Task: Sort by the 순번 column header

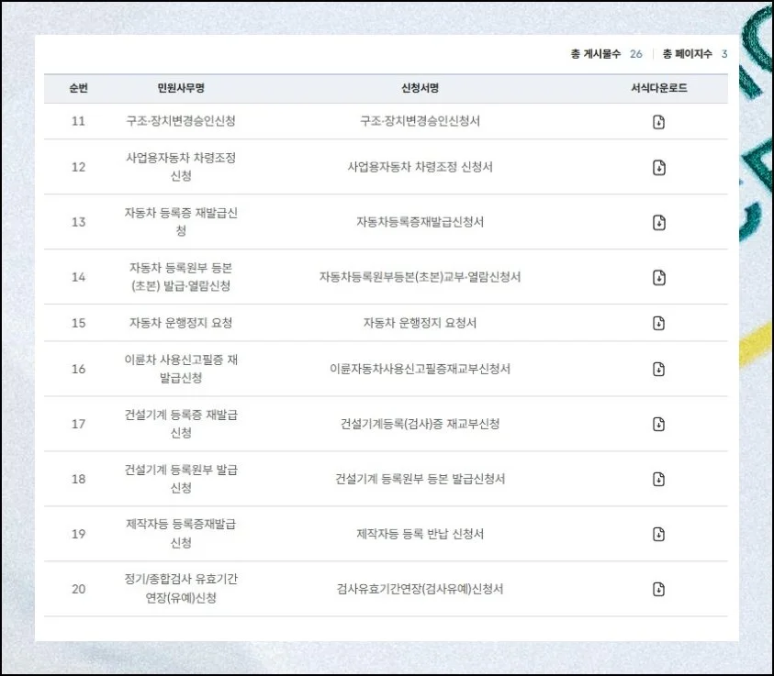Action: (x=77, y=87)
